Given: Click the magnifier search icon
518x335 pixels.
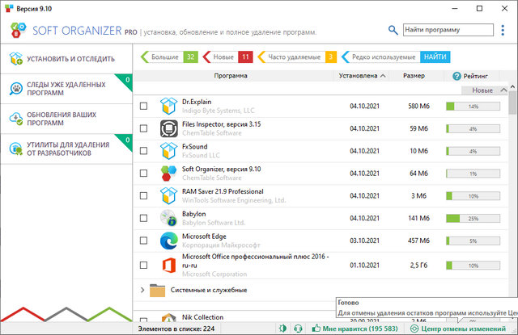Looking at the screenshot, I should pyautogui.click(x=393, y=30).
